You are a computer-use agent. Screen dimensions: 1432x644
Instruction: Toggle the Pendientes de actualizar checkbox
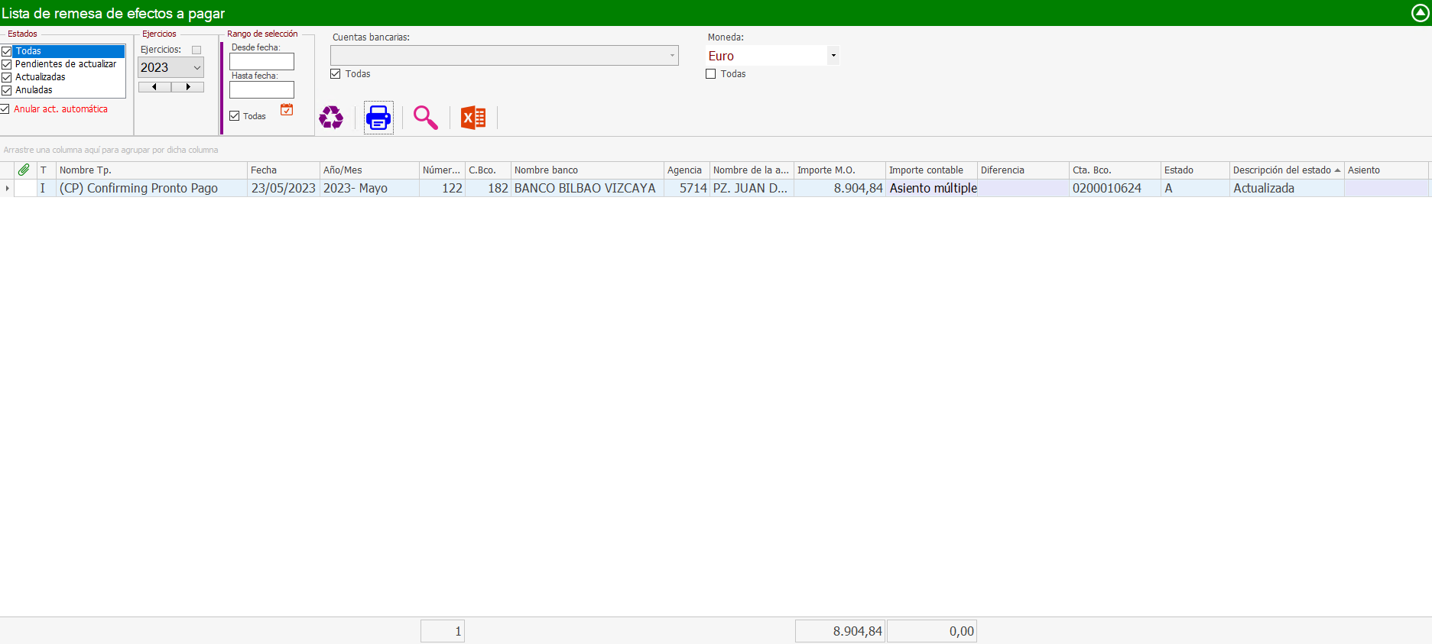(7, 64)
